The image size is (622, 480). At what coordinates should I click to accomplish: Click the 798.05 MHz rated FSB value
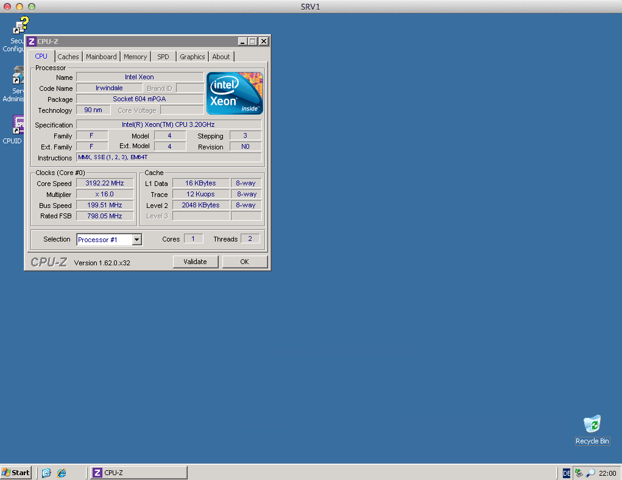pos(105,216)
